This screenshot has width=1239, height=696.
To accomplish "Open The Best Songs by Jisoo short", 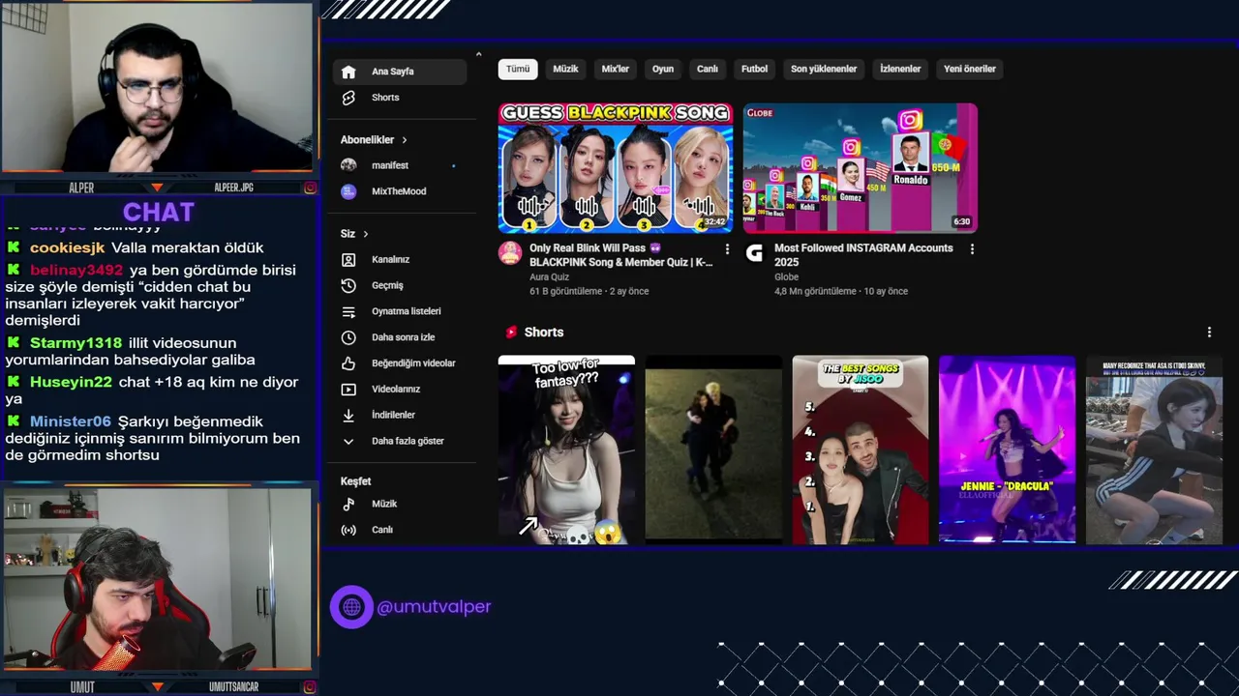I will (861, 449).
